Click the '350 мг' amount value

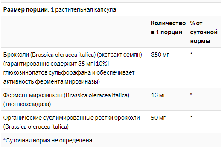coord(160,55)
